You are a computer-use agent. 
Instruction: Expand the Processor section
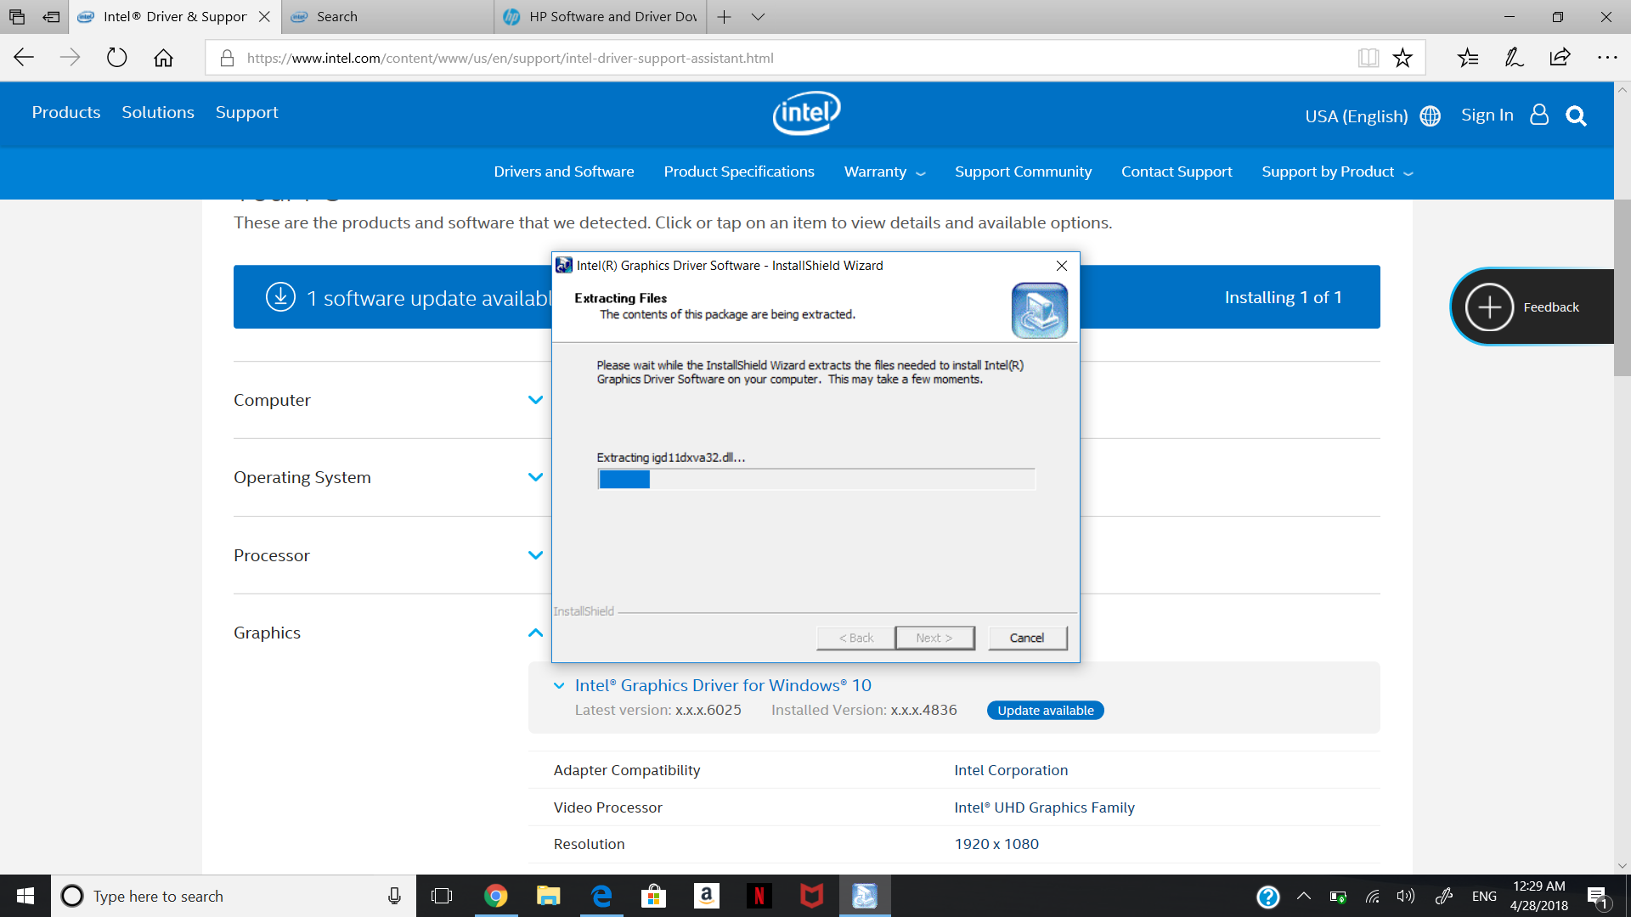click(x=535, y=555)
